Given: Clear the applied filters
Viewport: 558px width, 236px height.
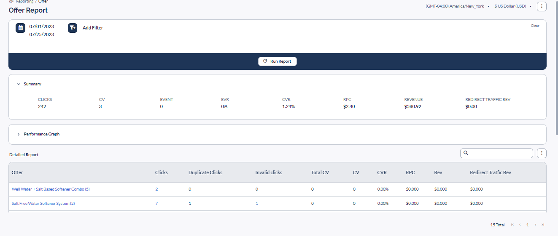Looking at the screenshot, I should tap(535, 26).
